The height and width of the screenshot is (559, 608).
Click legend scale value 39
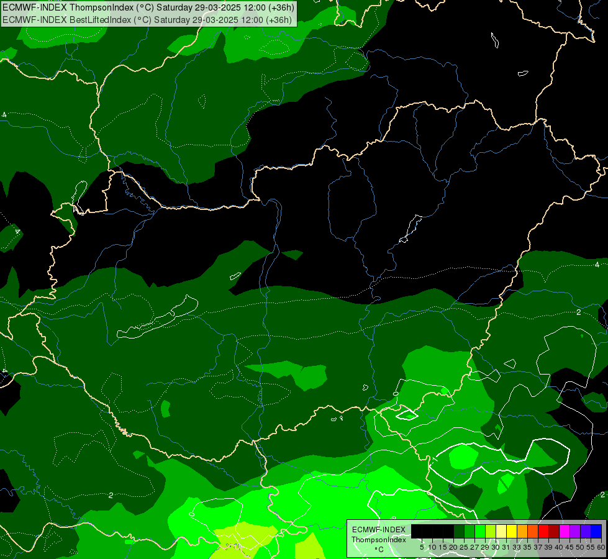click(548, 547)
